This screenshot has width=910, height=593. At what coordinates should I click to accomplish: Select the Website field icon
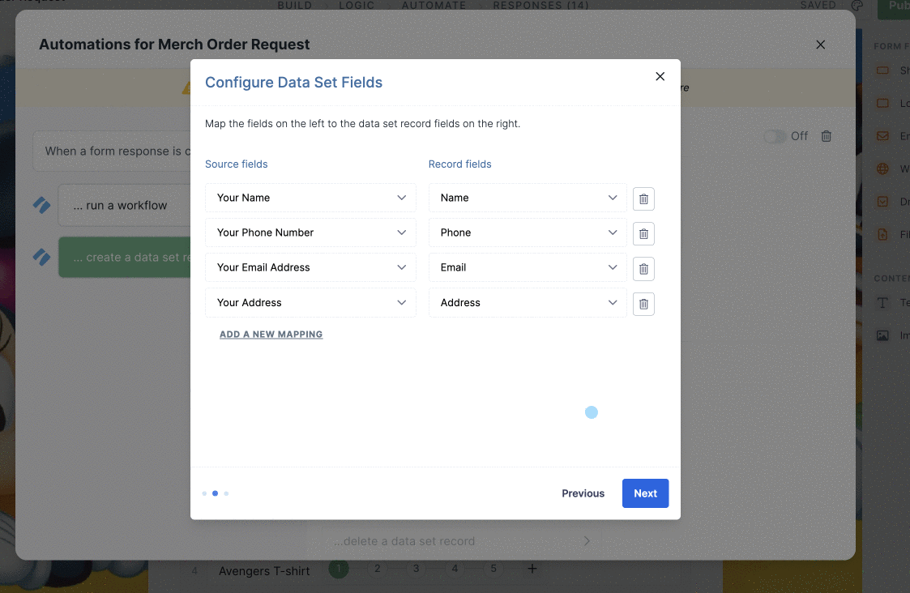pos(883,169)
